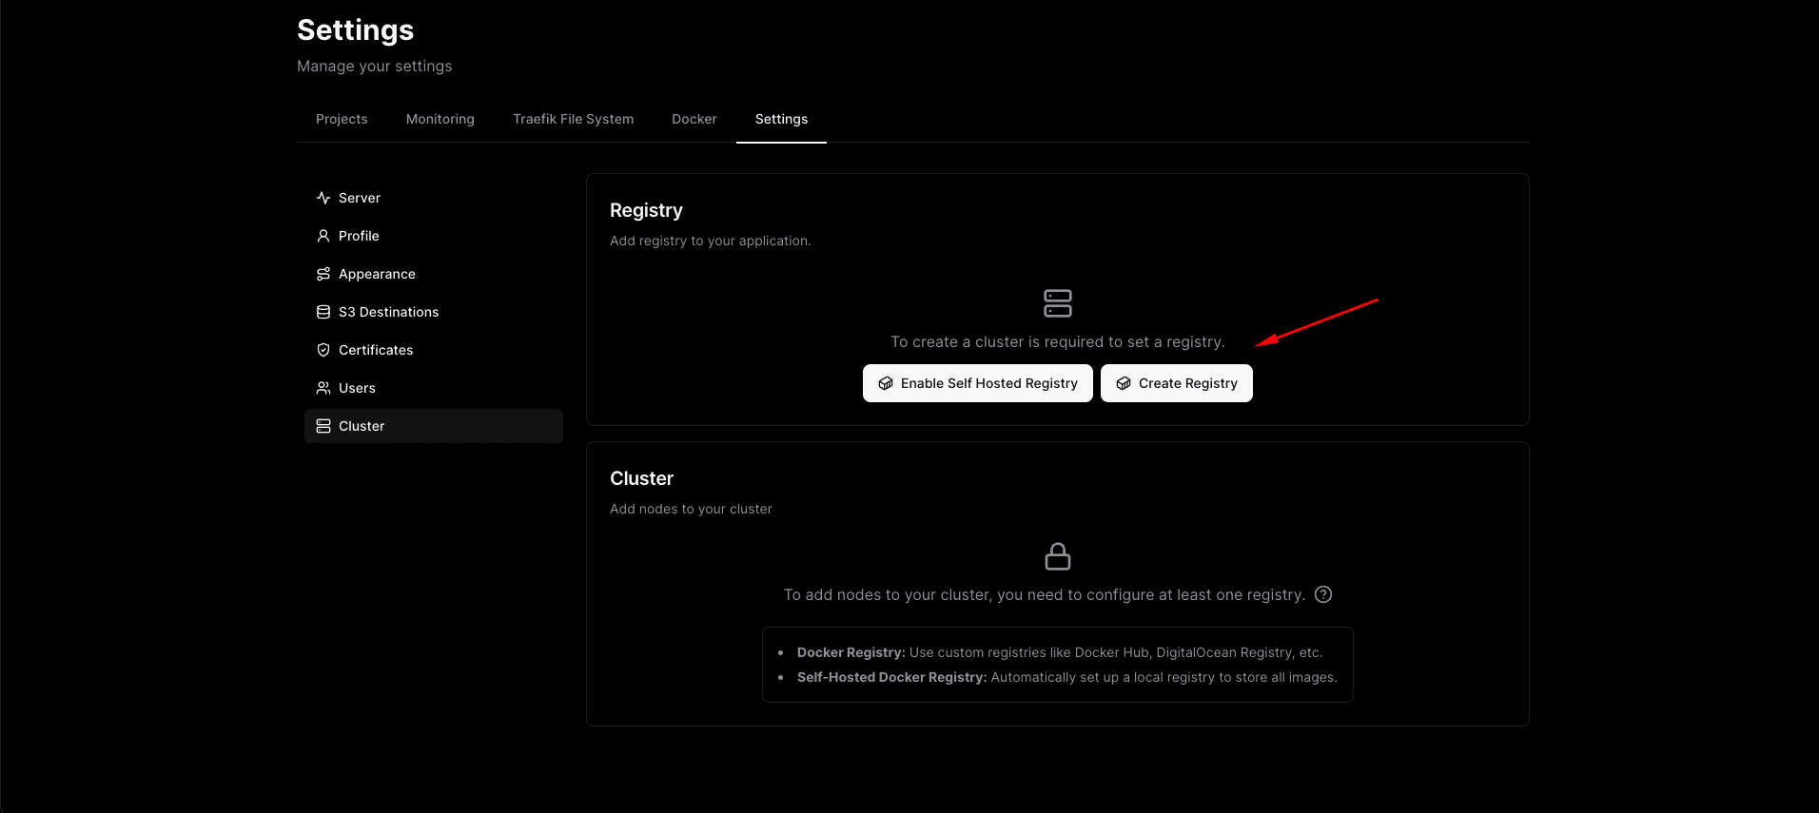Open the Projects tab
This screenshot has height=813, width=1819.
click(342, 119)
